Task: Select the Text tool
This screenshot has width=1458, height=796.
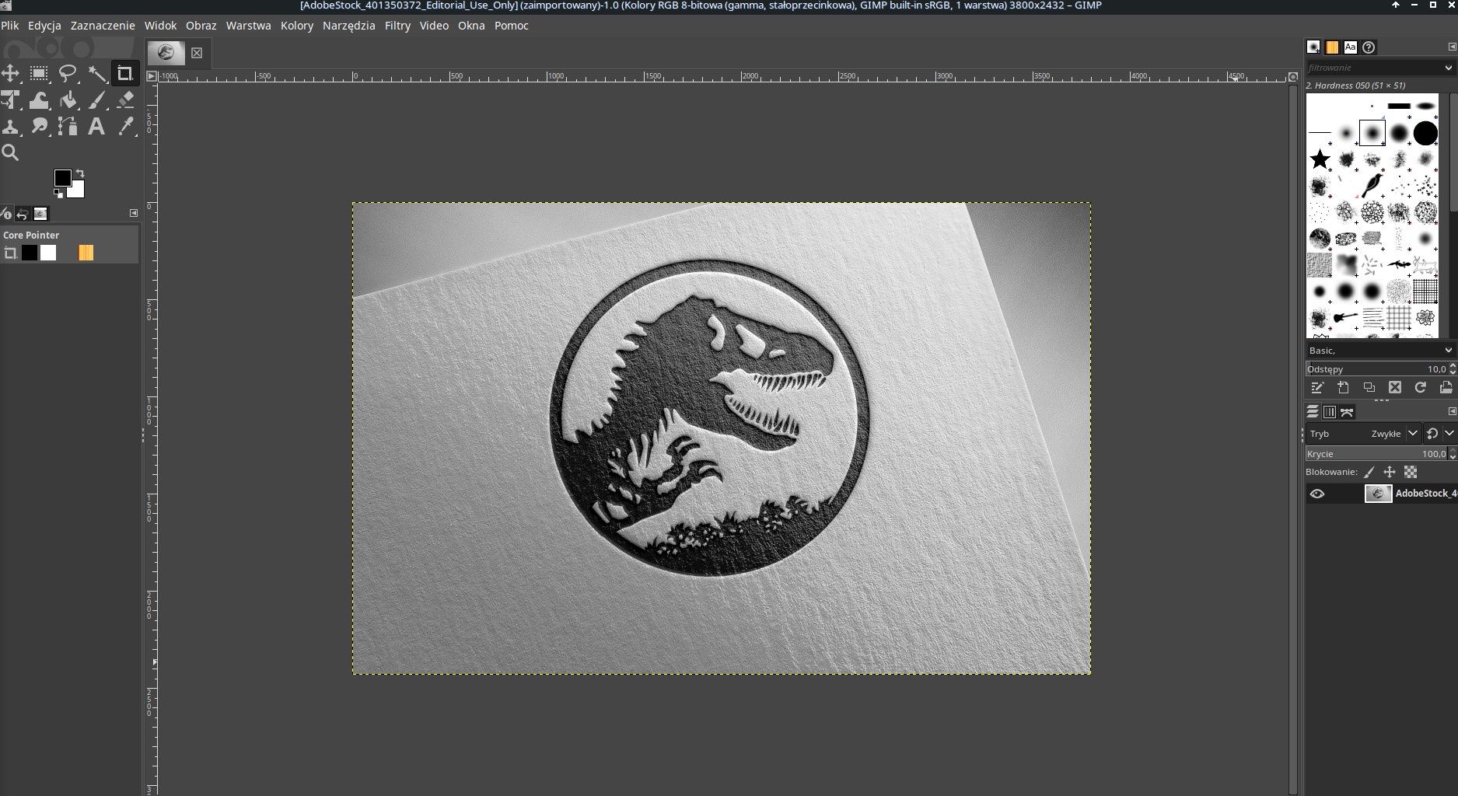Action: (x=96, y=126)
